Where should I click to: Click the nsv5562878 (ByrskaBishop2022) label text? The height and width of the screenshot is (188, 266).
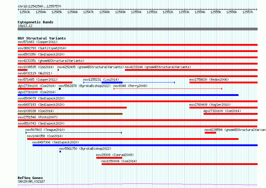[85, 86]
